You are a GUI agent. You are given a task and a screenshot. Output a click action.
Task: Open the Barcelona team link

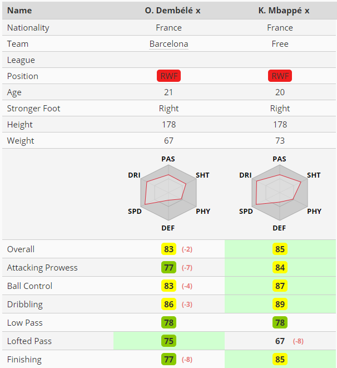point(168,44)
